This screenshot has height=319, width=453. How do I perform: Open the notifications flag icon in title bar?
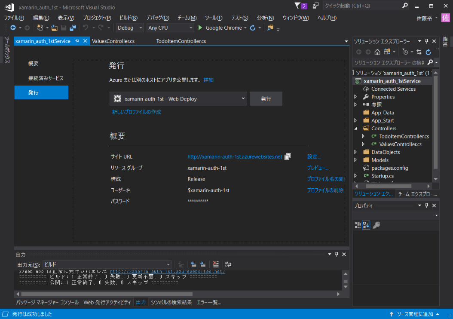coord(297,6)
